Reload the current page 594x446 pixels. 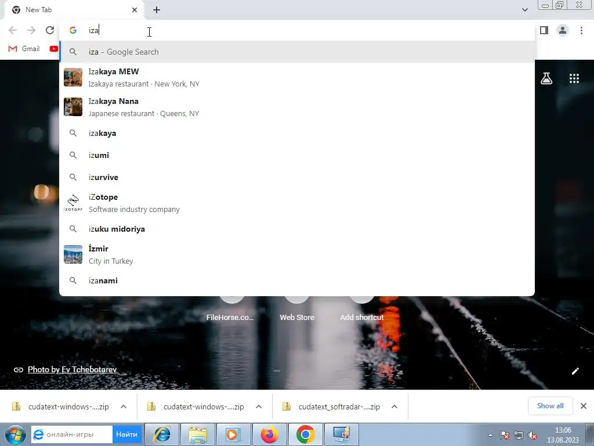(x=50, y=30)
